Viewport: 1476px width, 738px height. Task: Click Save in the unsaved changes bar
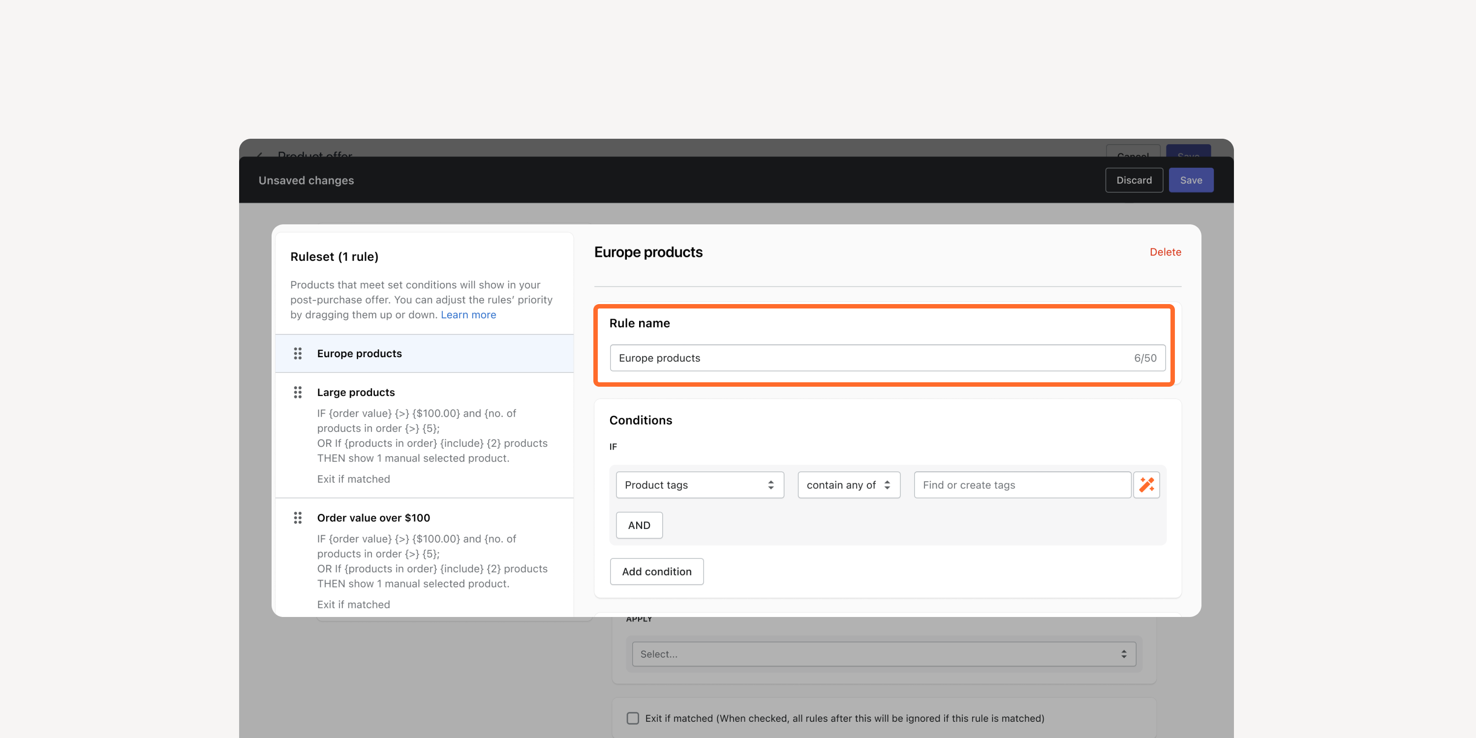[x=1191, y=180]
